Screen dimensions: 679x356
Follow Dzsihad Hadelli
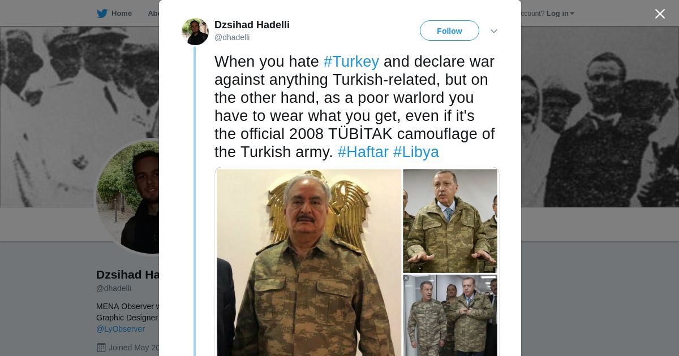449,31
